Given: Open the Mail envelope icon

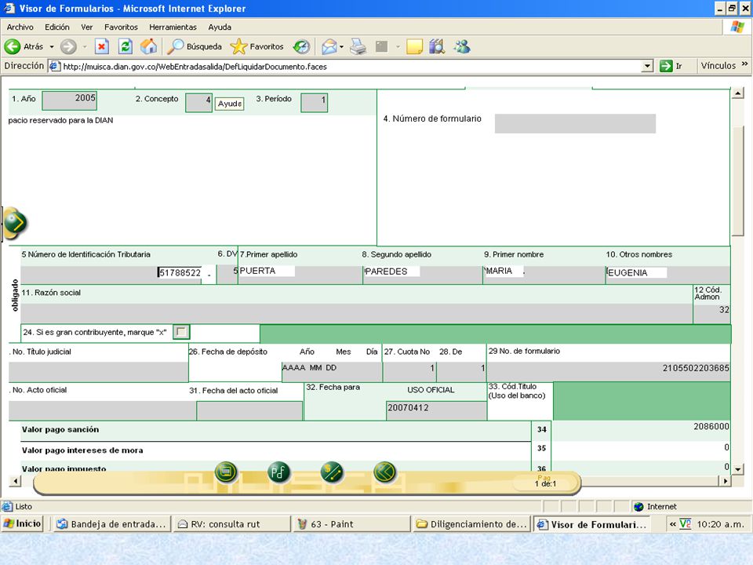Looking at the screenshot, I should 329,46.
